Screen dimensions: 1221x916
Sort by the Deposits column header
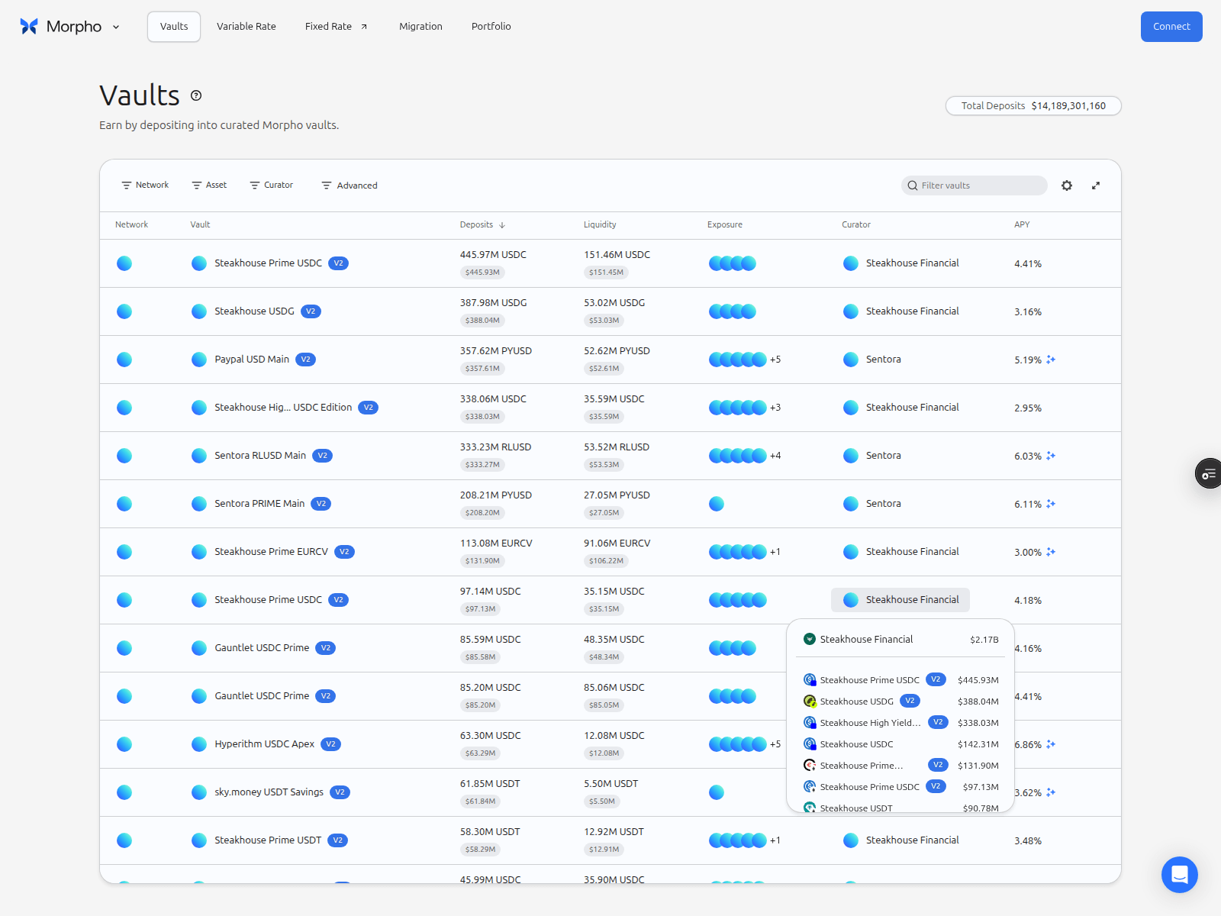point(482,225)
